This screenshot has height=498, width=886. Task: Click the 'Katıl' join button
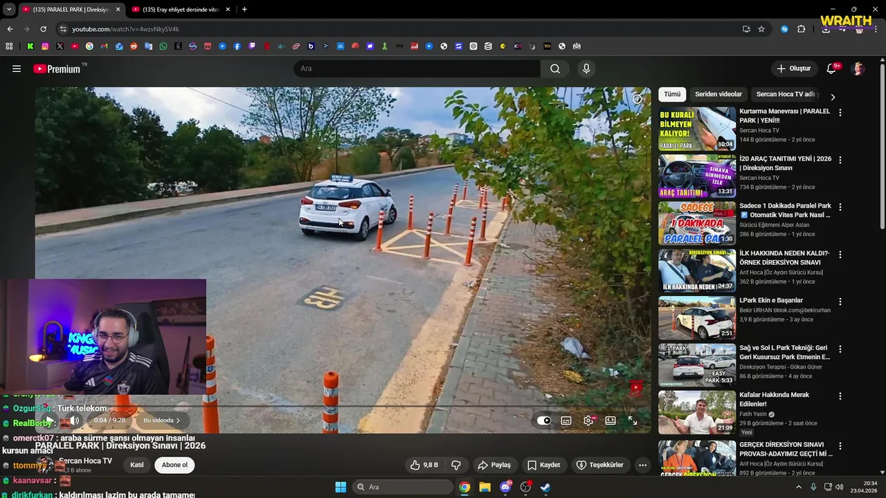(137, 465)
